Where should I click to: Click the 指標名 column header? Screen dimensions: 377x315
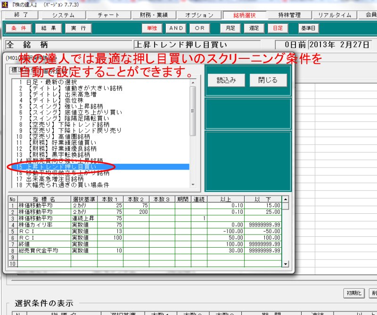tap(44, 199)
